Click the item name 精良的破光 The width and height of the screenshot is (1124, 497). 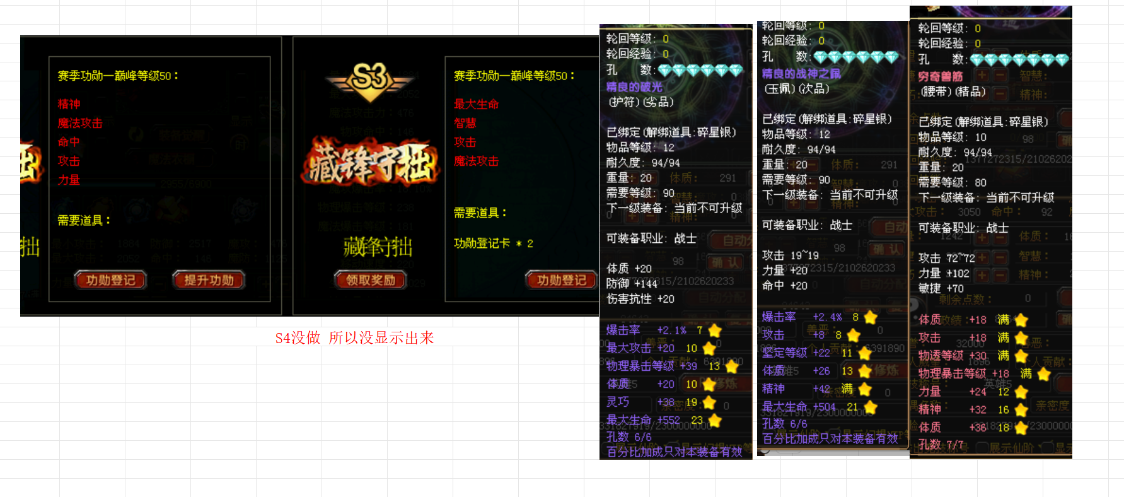pos(634,87)
